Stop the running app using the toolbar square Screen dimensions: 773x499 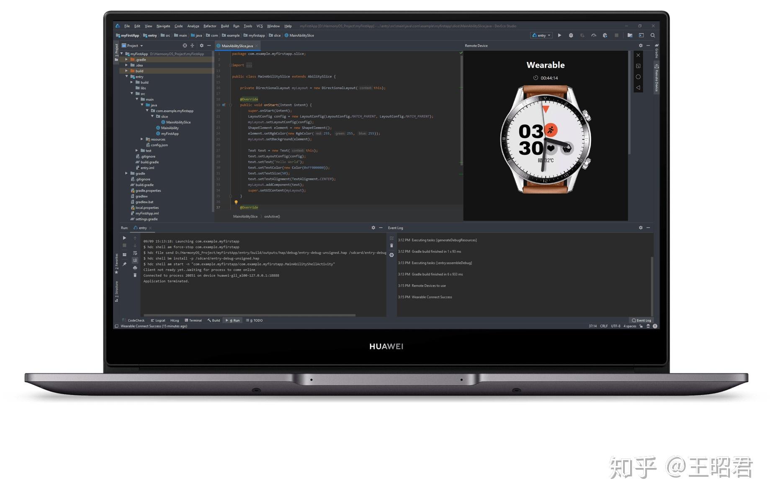point(616,36)
